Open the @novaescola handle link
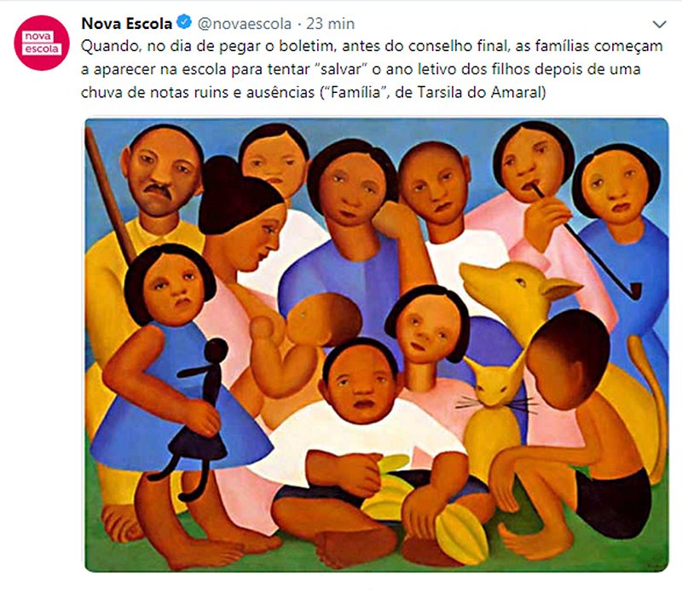The width and height of the screenshot is (682, 590). coord(245,24)
